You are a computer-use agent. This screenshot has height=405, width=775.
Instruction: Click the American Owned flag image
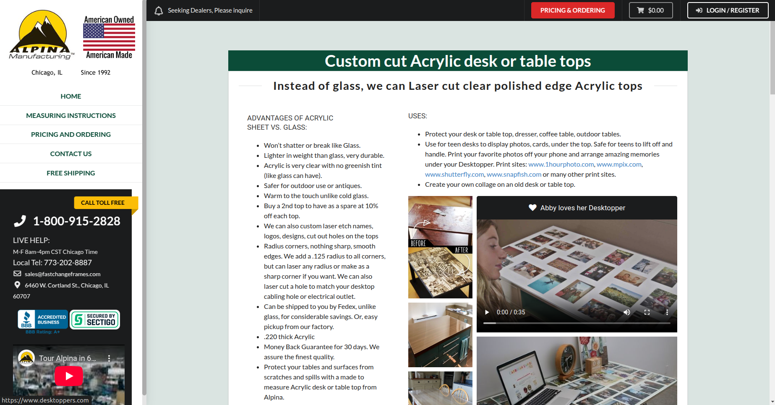[x=109, y=37]
